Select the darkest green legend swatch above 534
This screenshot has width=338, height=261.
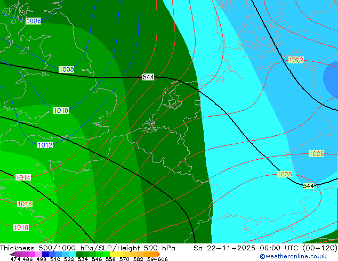click(79, 254)
